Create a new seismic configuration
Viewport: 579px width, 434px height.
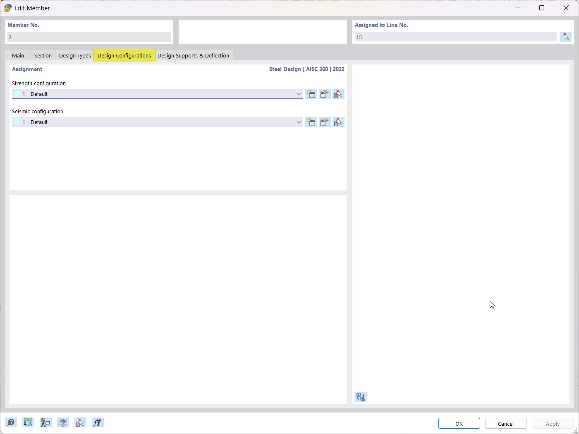pyautogui.click(x=311, y=122)
